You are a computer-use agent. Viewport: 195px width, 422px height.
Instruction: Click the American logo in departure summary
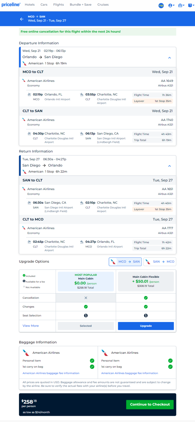(25, 63)
